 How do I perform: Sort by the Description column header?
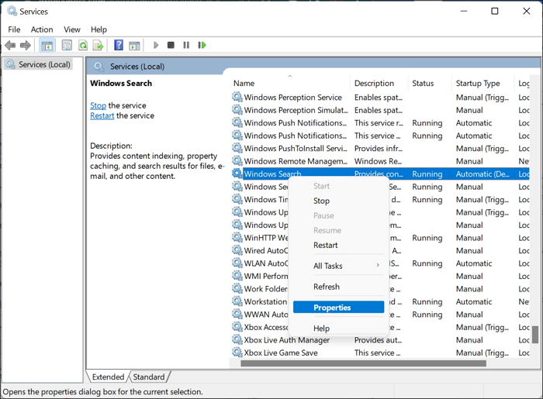pos(379,84)
